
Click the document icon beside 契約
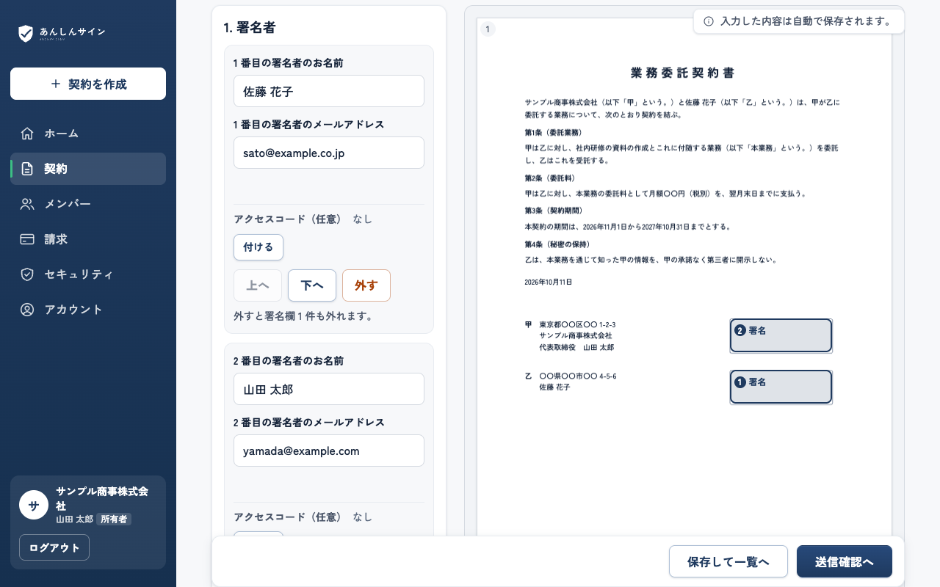[x=27, y=169]
